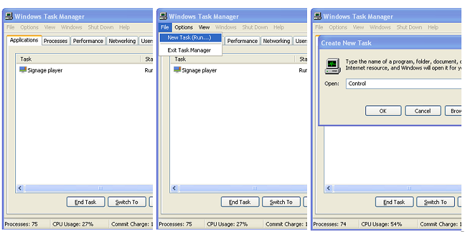Switch to Performance tab in left window

88,41
